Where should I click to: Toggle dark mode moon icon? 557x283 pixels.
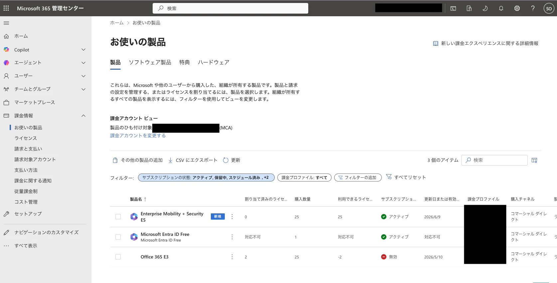(x=485, y=8)
